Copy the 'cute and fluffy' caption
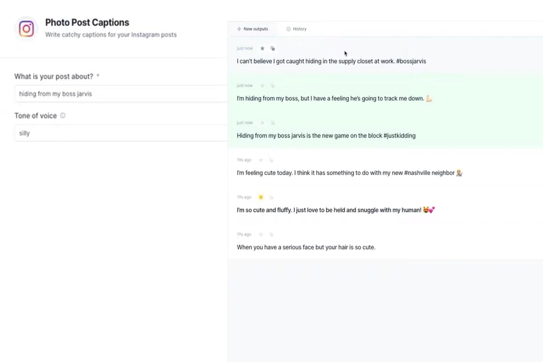 (271, 197)
